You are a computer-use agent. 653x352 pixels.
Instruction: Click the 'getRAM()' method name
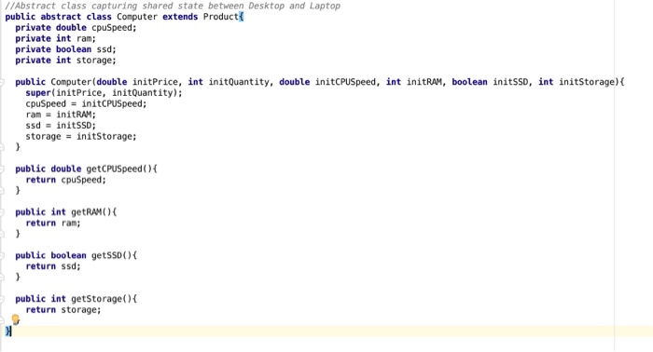click(x=91, y=212)
